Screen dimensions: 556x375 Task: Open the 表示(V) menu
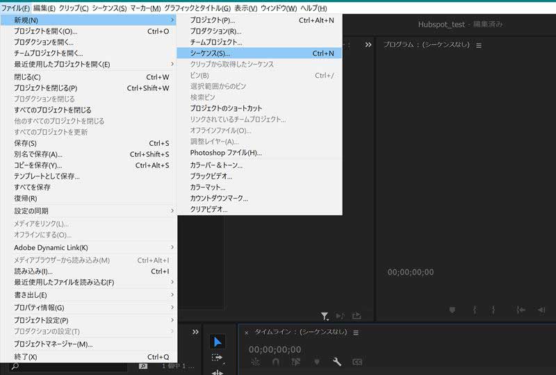246,8
